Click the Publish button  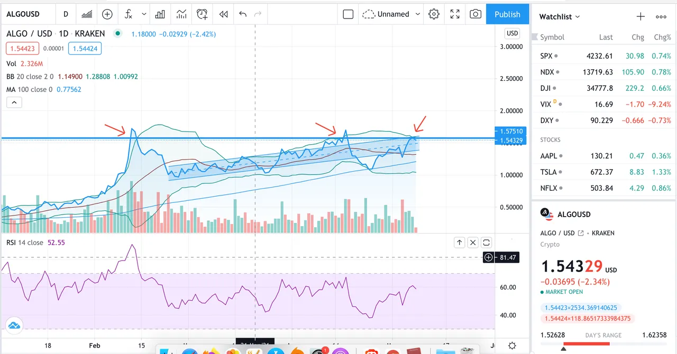(507, 14)
